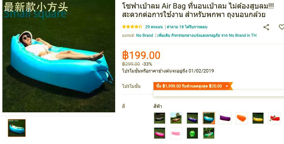Choose the red sofa color swatch
Viewport: 284px width, 144px height.
[274, 118]
